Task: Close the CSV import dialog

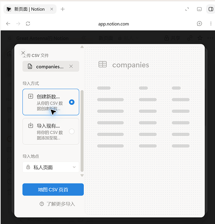Action: point(23,53)
